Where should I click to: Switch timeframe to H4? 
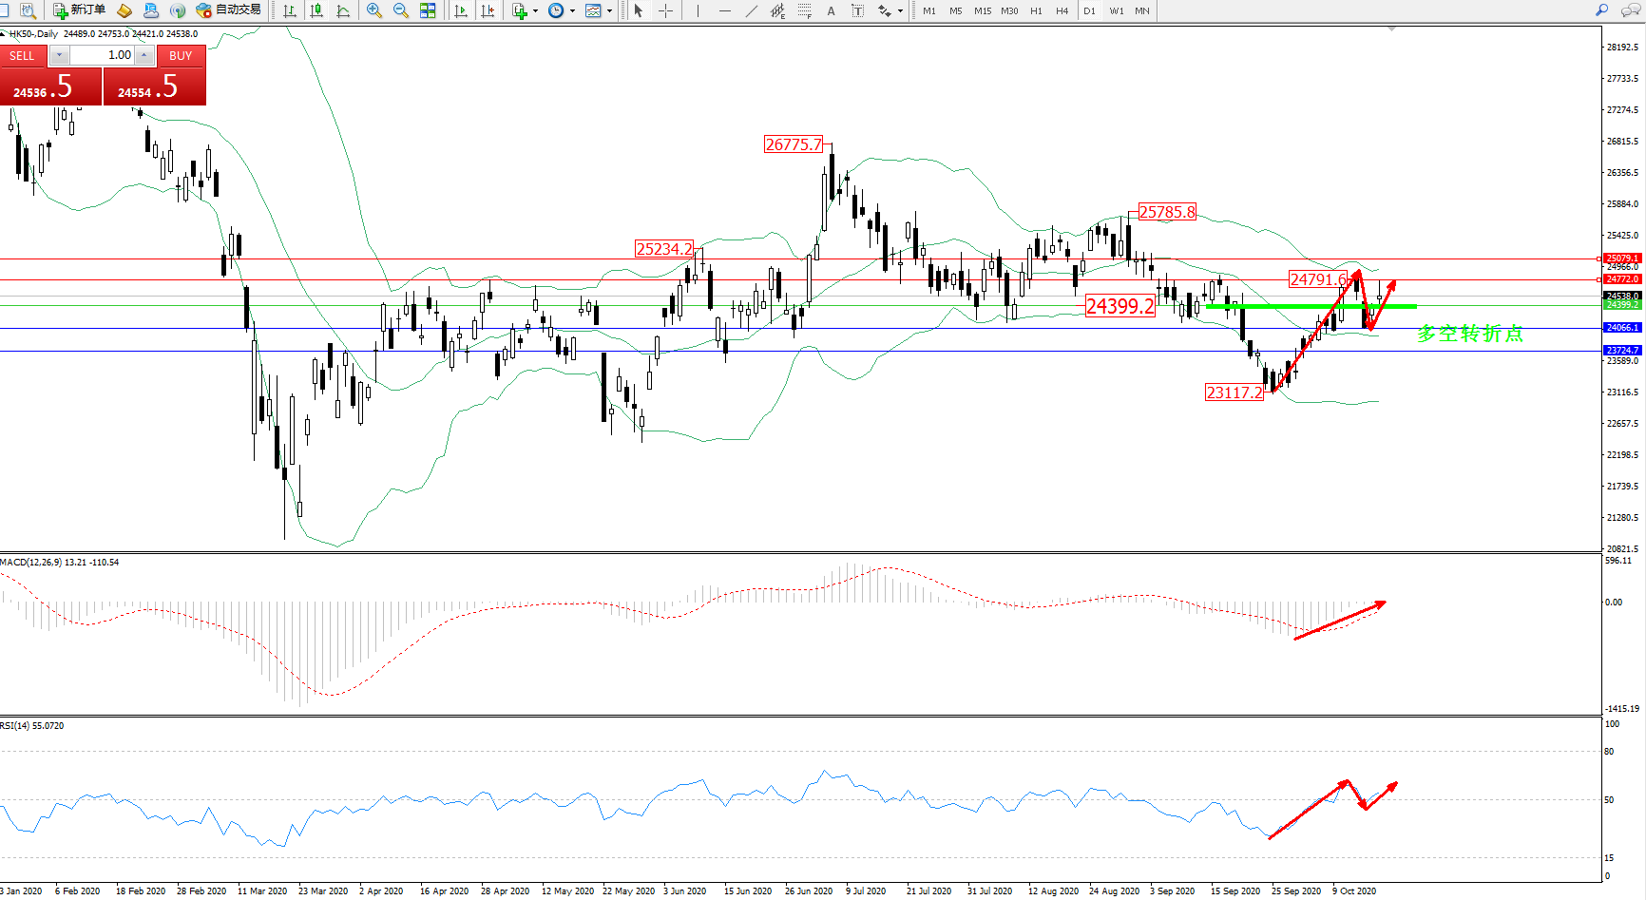click(x=1062, y=11)
